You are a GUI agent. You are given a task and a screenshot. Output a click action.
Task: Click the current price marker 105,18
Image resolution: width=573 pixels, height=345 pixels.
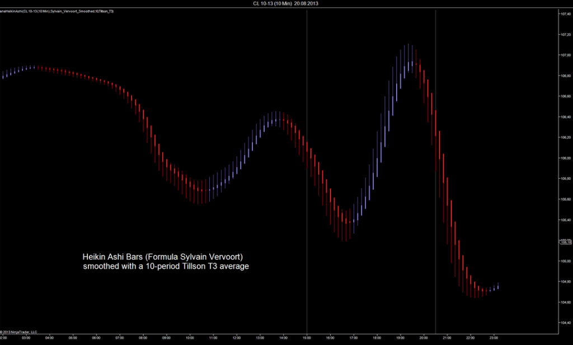(x=566, y=242)
